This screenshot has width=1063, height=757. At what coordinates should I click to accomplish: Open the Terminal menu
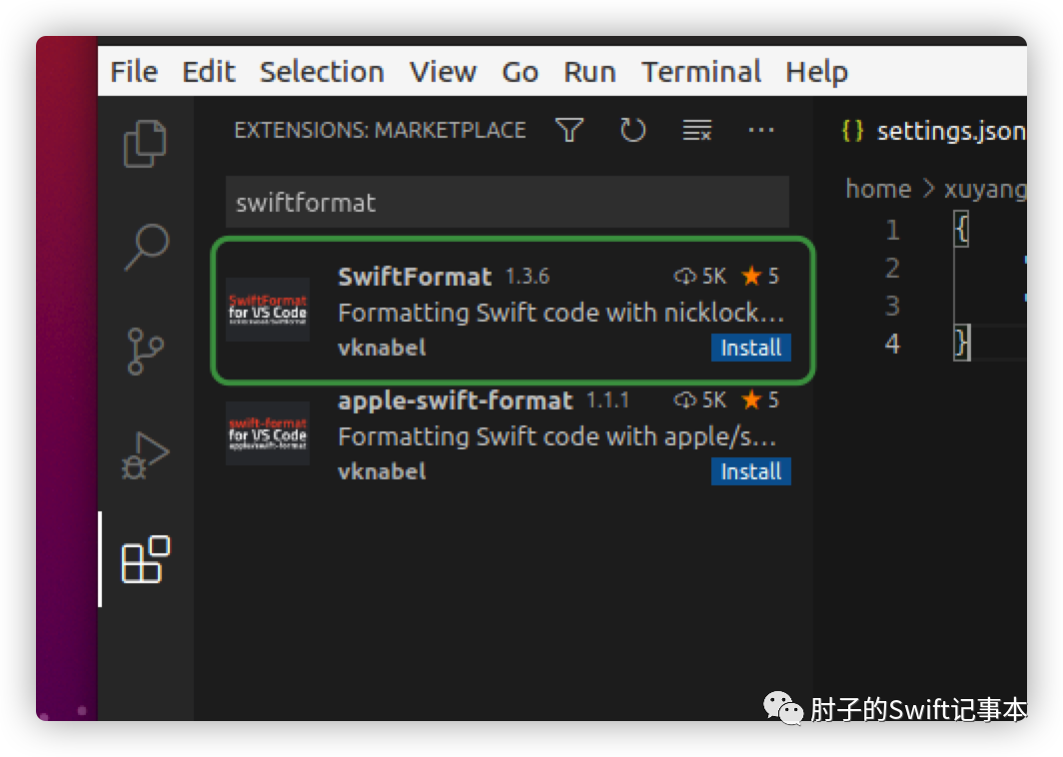click(x=701, y=72)
